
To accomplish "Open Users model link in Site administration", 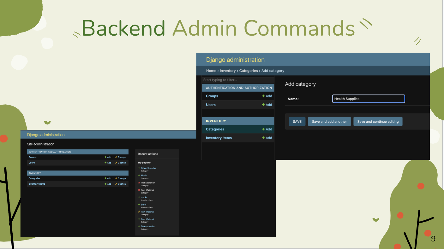I will tap(32, 163).
